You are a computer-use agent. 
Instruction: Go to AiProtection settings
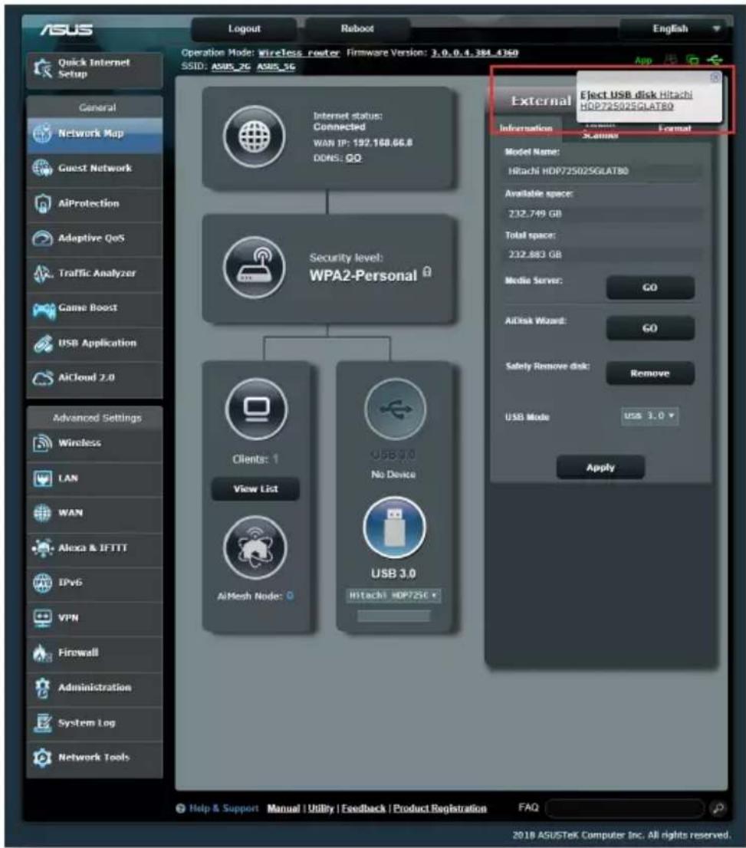click(x=94, y=204)
